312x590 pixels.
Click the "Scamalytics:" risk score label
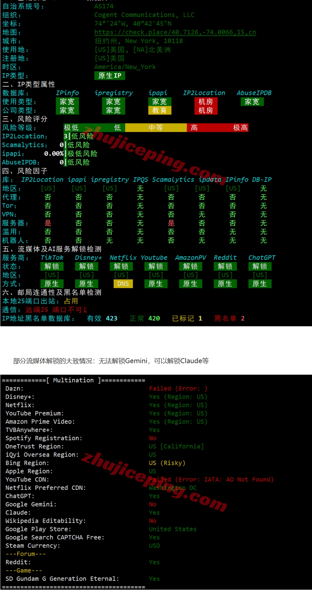(x=25, y=145)
